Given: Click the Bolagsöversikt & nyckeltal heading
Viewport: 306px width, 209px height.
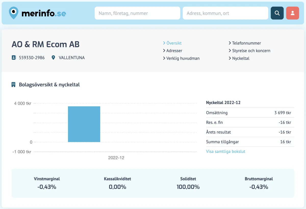Looking at the screenshot, I should [x=49, y=85].
